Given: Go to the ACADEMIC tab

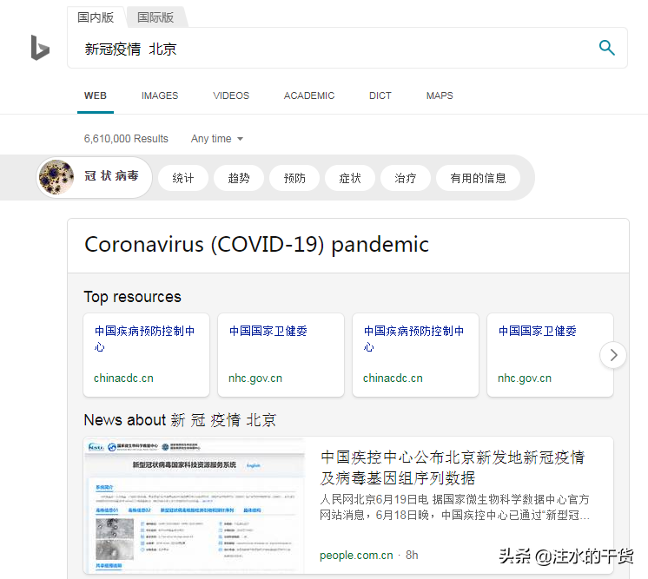Looking at the screenshot, I should [309, 95].
